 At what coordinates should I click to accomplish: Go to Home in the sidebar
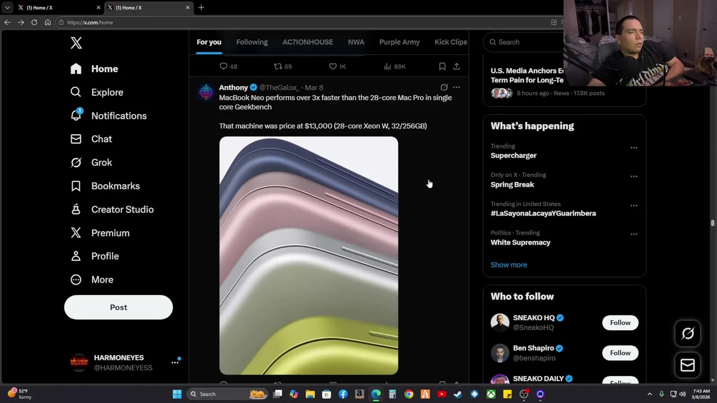pyautogui.click(x=95, y=69)
